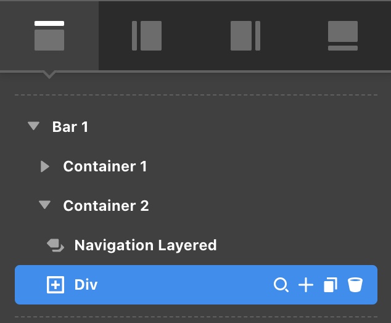Viewport: 391px width, 323px height.
Task: Switch to the header bar region tab
Action: (x=49, y=35)
